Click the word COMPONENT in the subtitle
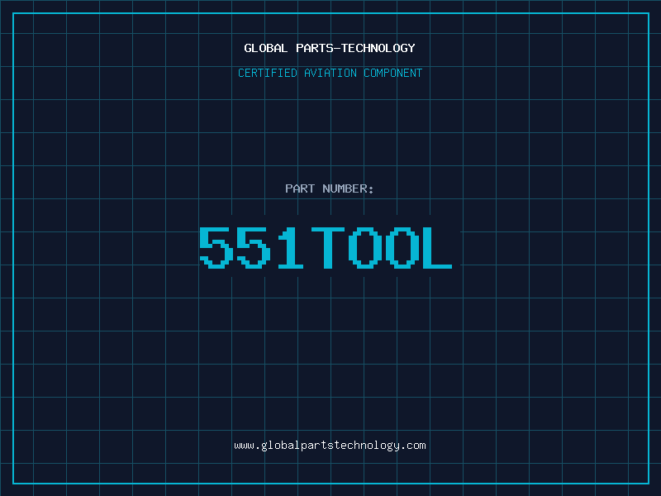661x496 pixels. pyautogui.click(x=392, y=73)
